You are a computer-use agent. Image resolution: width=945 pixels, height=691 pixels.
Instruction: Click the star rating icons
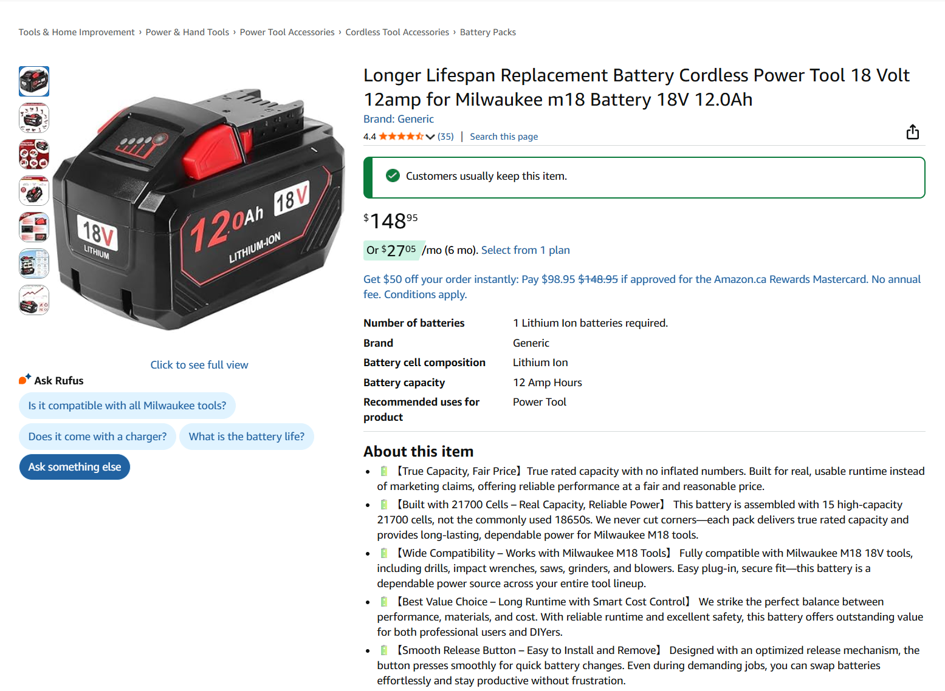(x=401, y=137)
